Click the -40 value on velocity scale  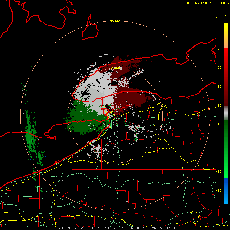pyautogui.click(x=218, y=153)
